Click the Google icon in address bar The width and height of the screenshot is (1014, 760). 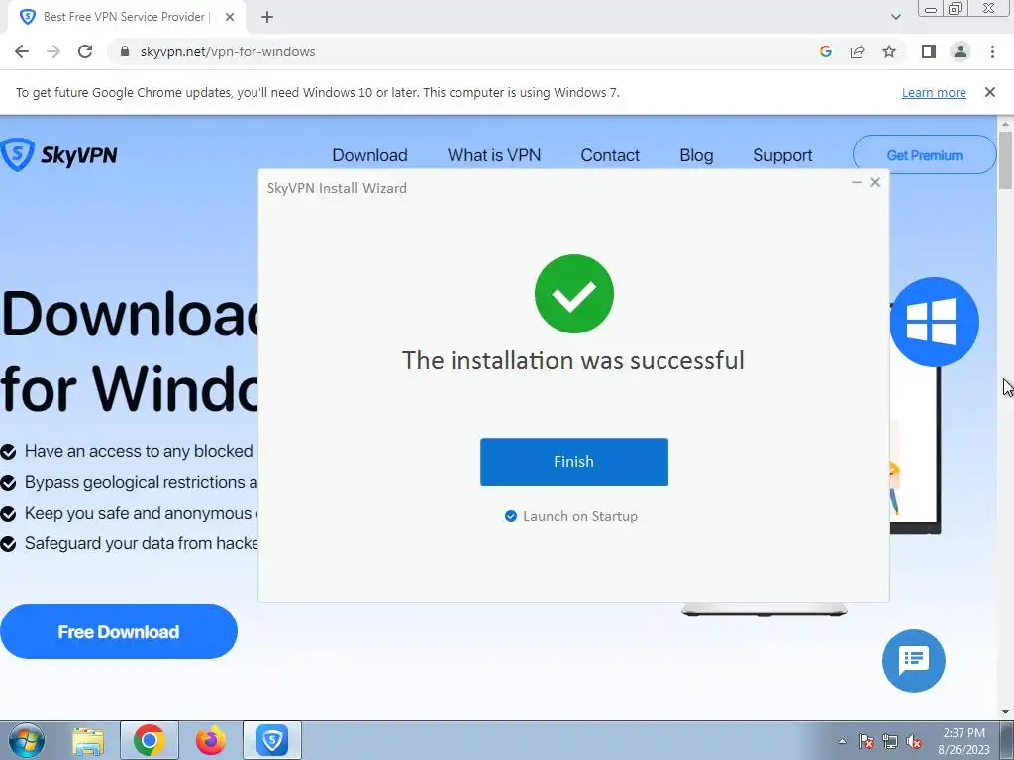pyautogui.click(x=825, y=51)
